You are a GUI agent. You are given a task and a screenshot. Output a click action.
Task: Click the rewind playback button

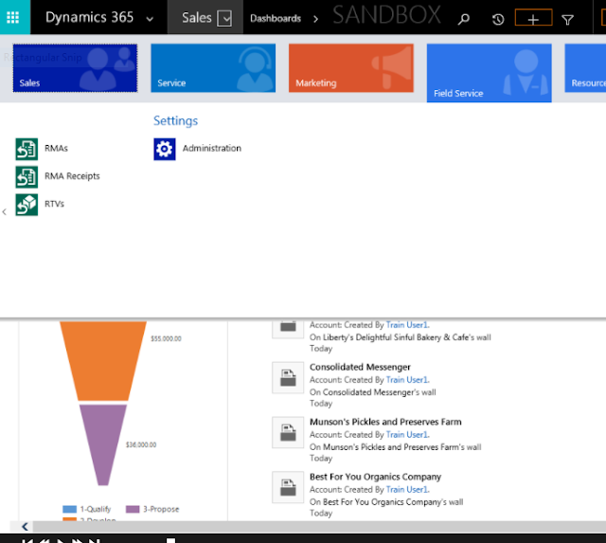coord(45,541)
